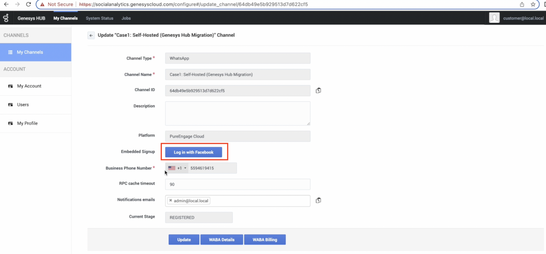The height and width of the screenshot is (254, 546).
Task: Copy notification emails to clipboard
Action: [318, 200]
